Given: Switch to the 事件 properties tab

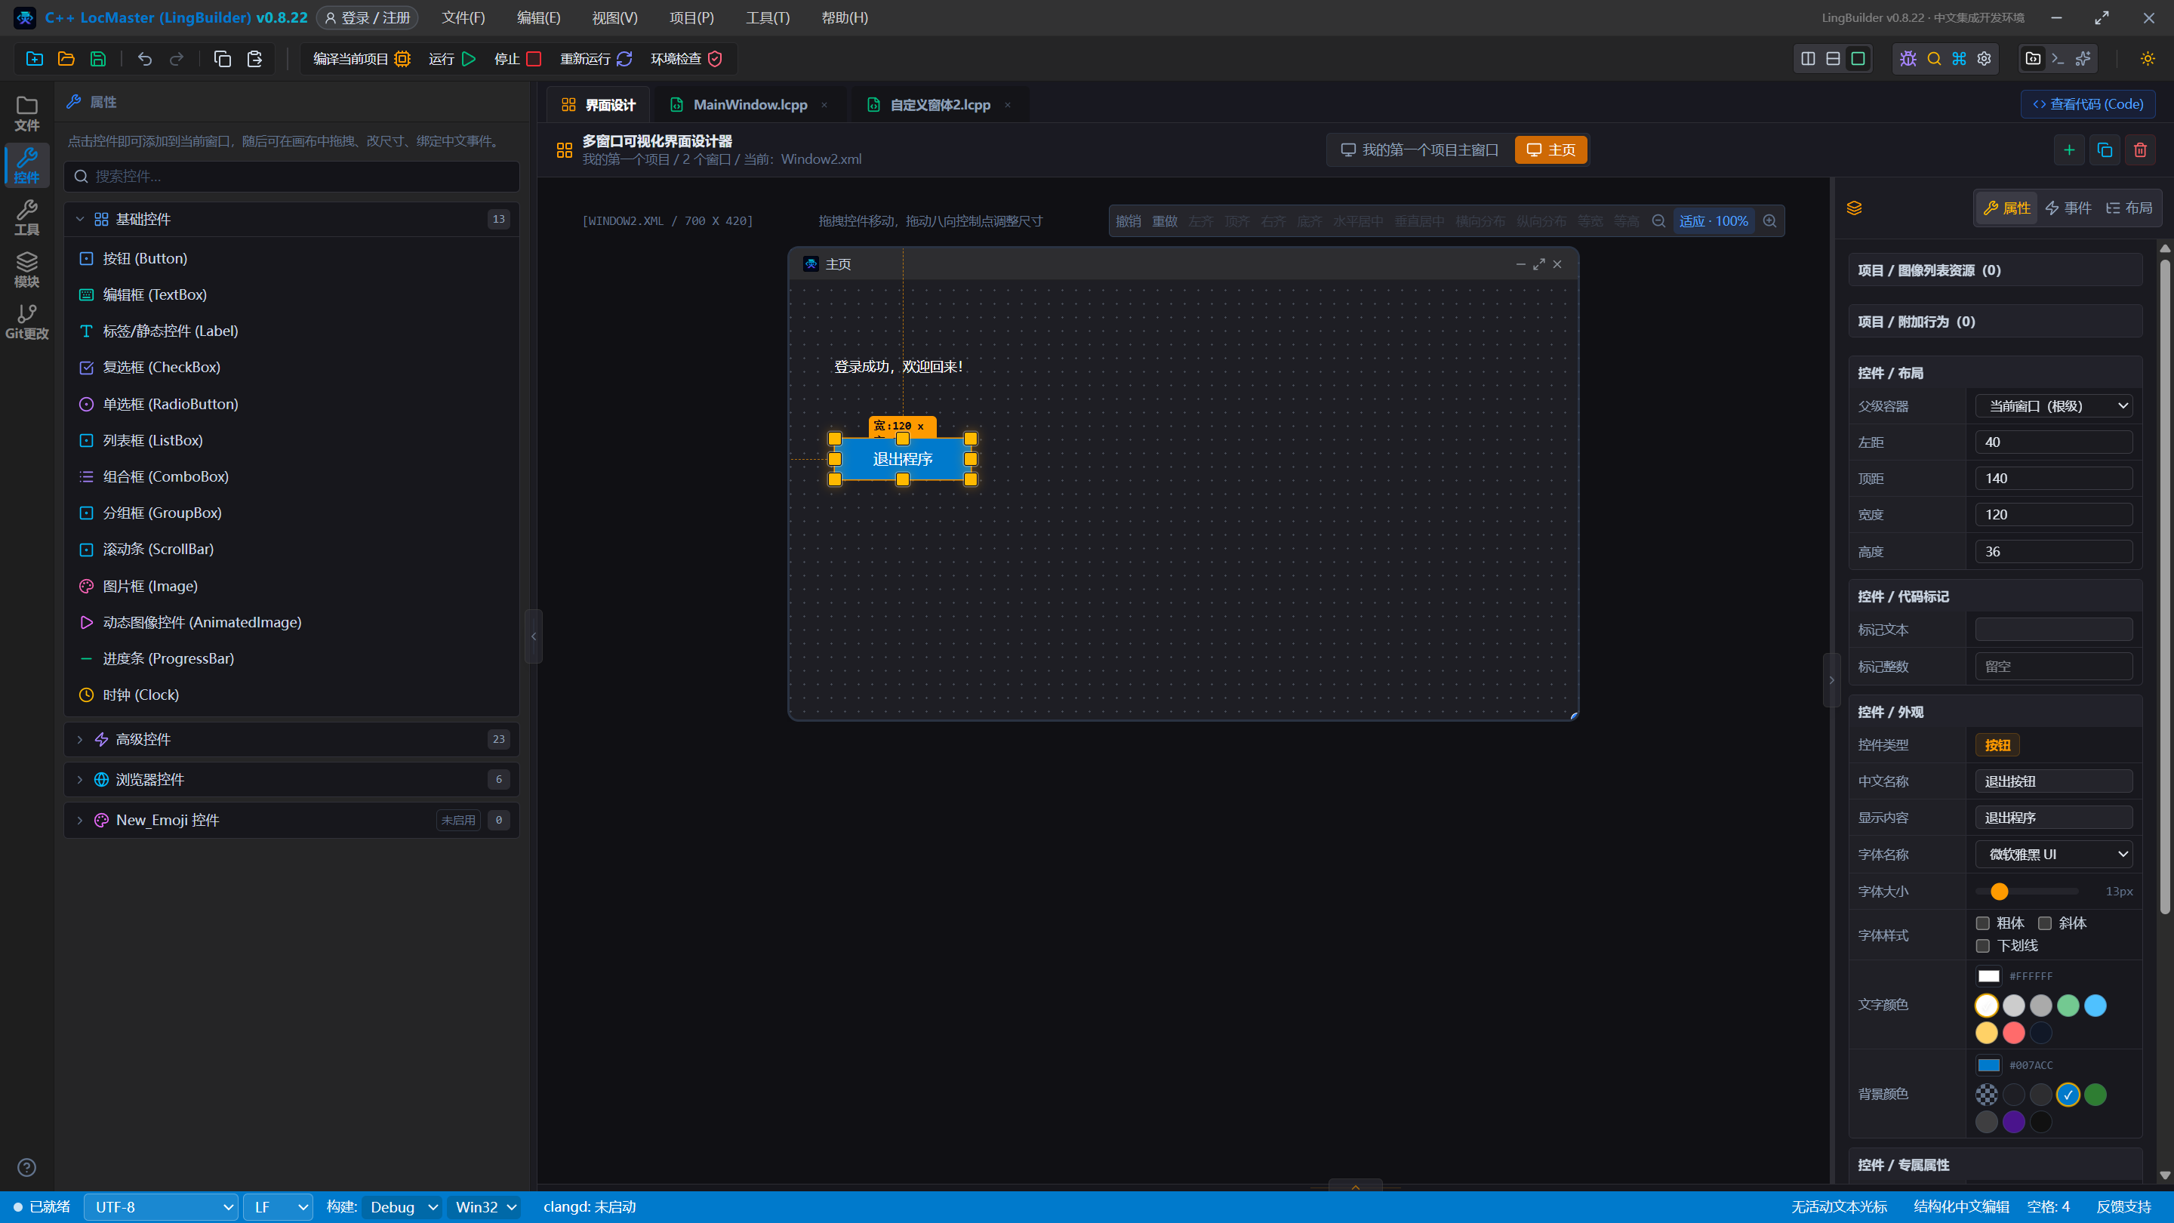Looking at the screenshot, I should click(2068, 208).
